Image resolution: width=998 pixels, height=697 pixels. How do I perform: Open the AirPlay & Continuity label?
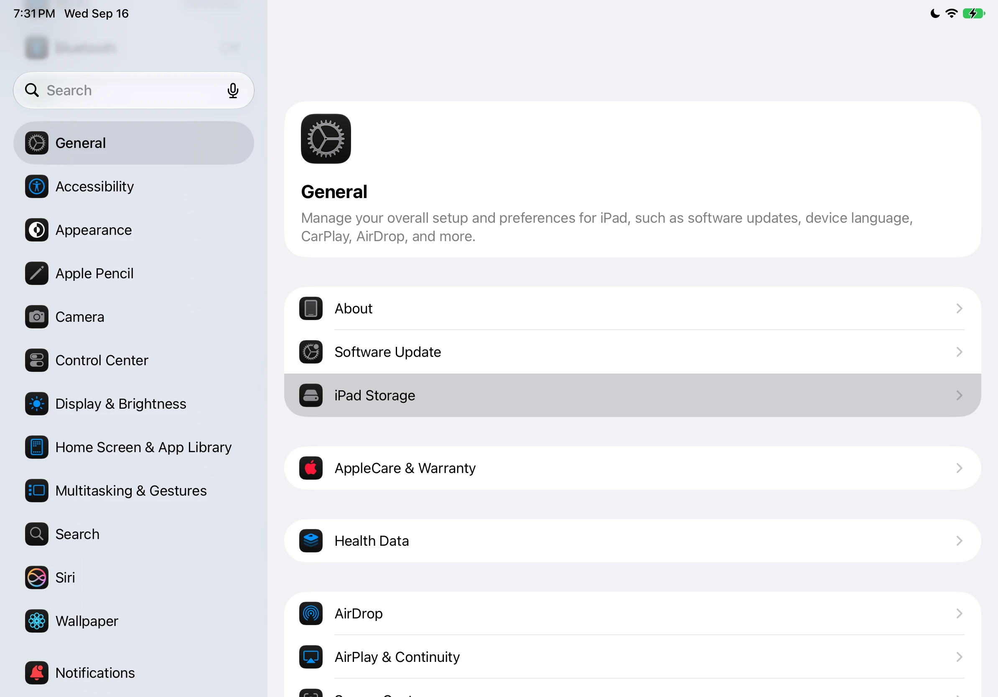[x=397, y=657]
